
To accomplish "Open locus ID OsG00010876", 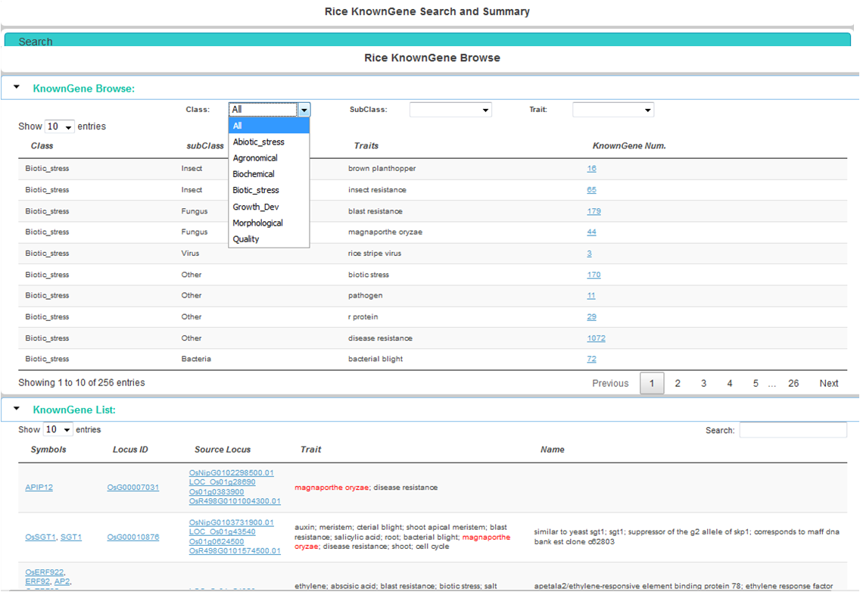I will [132, 537].
